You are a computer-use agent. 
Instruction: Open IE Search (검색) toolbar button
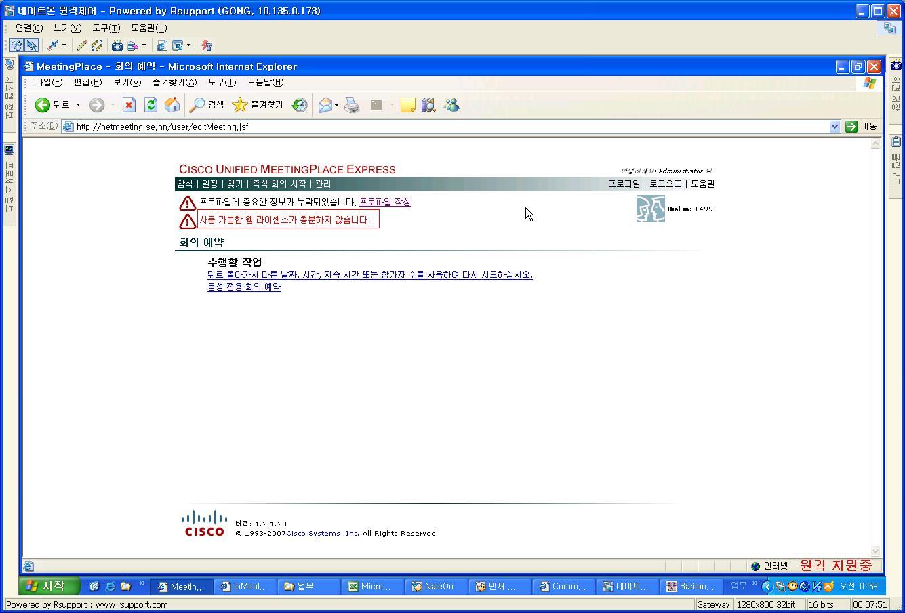pos(207,104)
